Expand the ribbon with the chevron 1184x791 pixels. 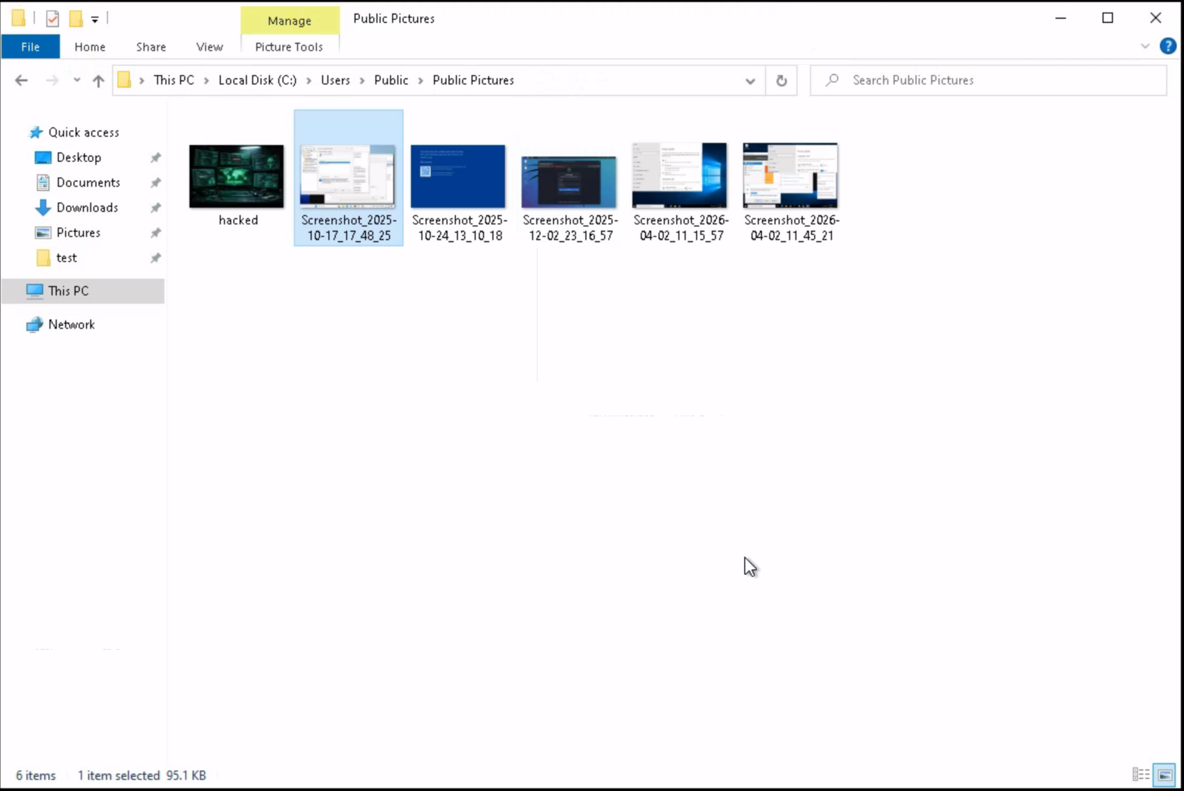(x=1145, y=46)
